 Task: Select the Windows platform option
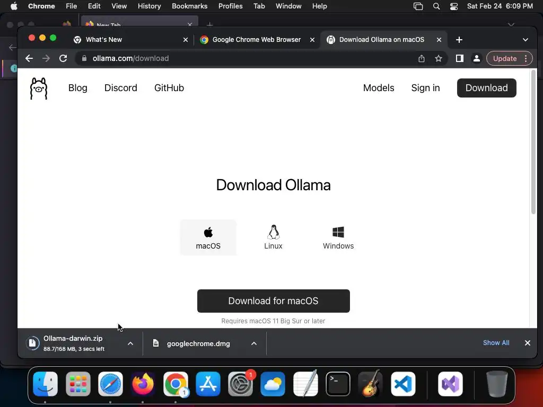(x=338, y=238)
